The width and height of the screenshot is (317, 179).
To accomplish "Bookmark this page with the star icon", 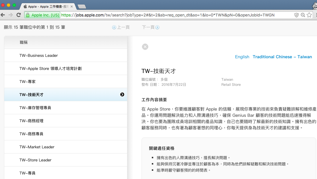I will [309, 15].
